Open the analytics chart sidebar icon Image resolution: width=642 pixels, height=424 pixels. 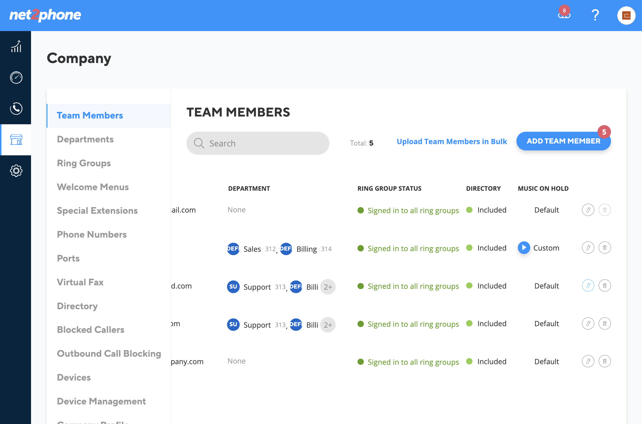pyautogui.click(x=16, y=46)
